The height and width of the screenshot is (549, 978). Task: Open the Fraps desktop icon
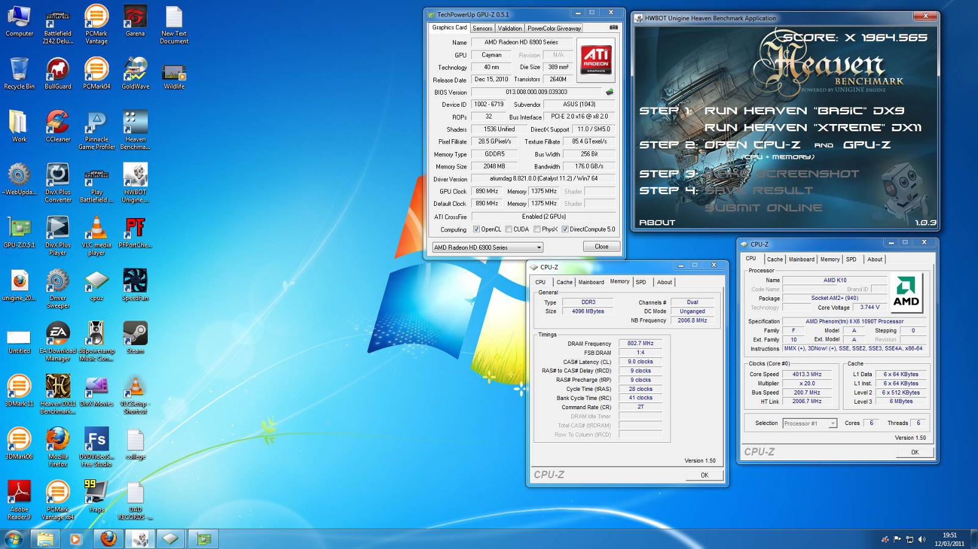[96, 496]
